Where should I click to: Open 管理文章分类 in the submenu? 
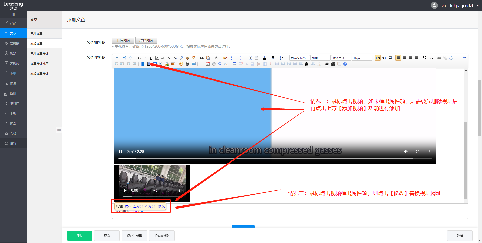pos(39,53)
